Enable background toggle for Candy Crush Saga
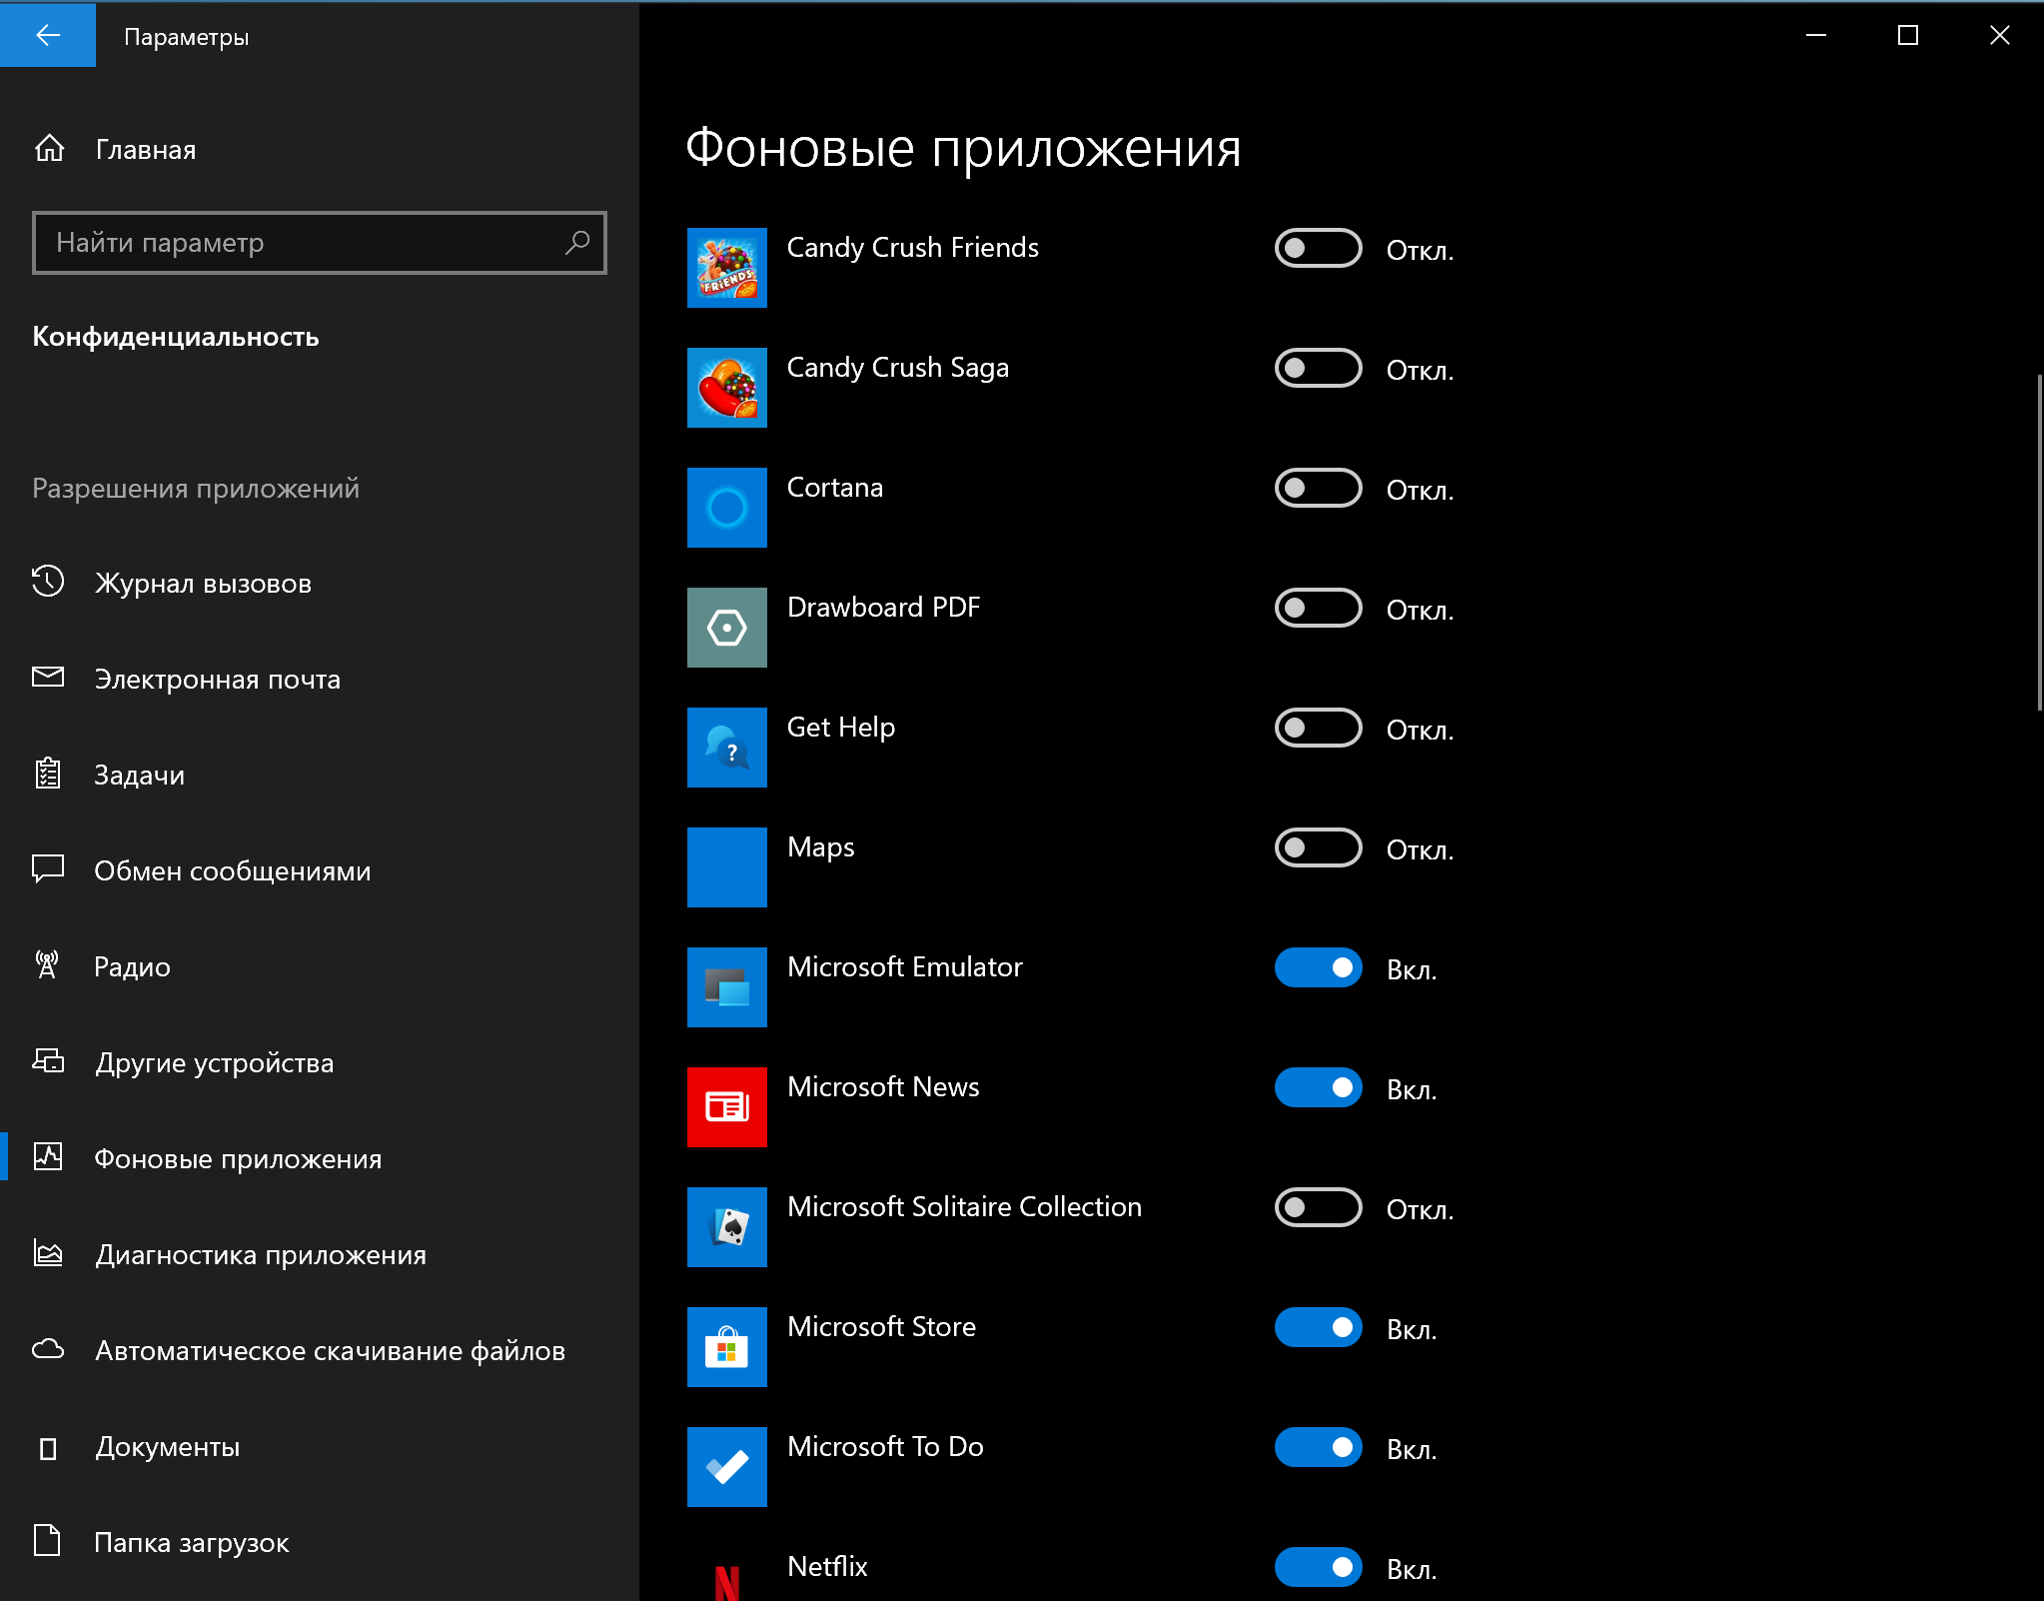Screen dimensions: 2044x1601 1318,368
